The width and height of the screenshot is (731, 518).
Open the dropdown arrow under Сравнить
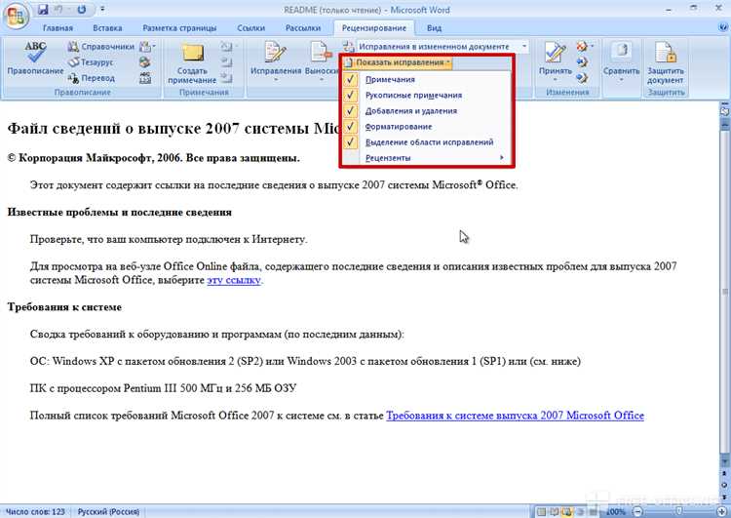pos(621,79)
